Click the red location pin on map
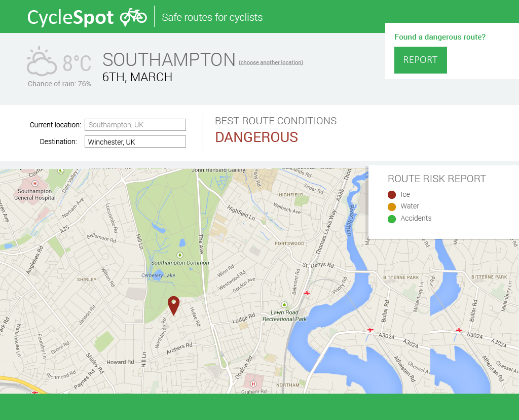The height and width of the screenshot is (420, 519). tap(174, 305)
